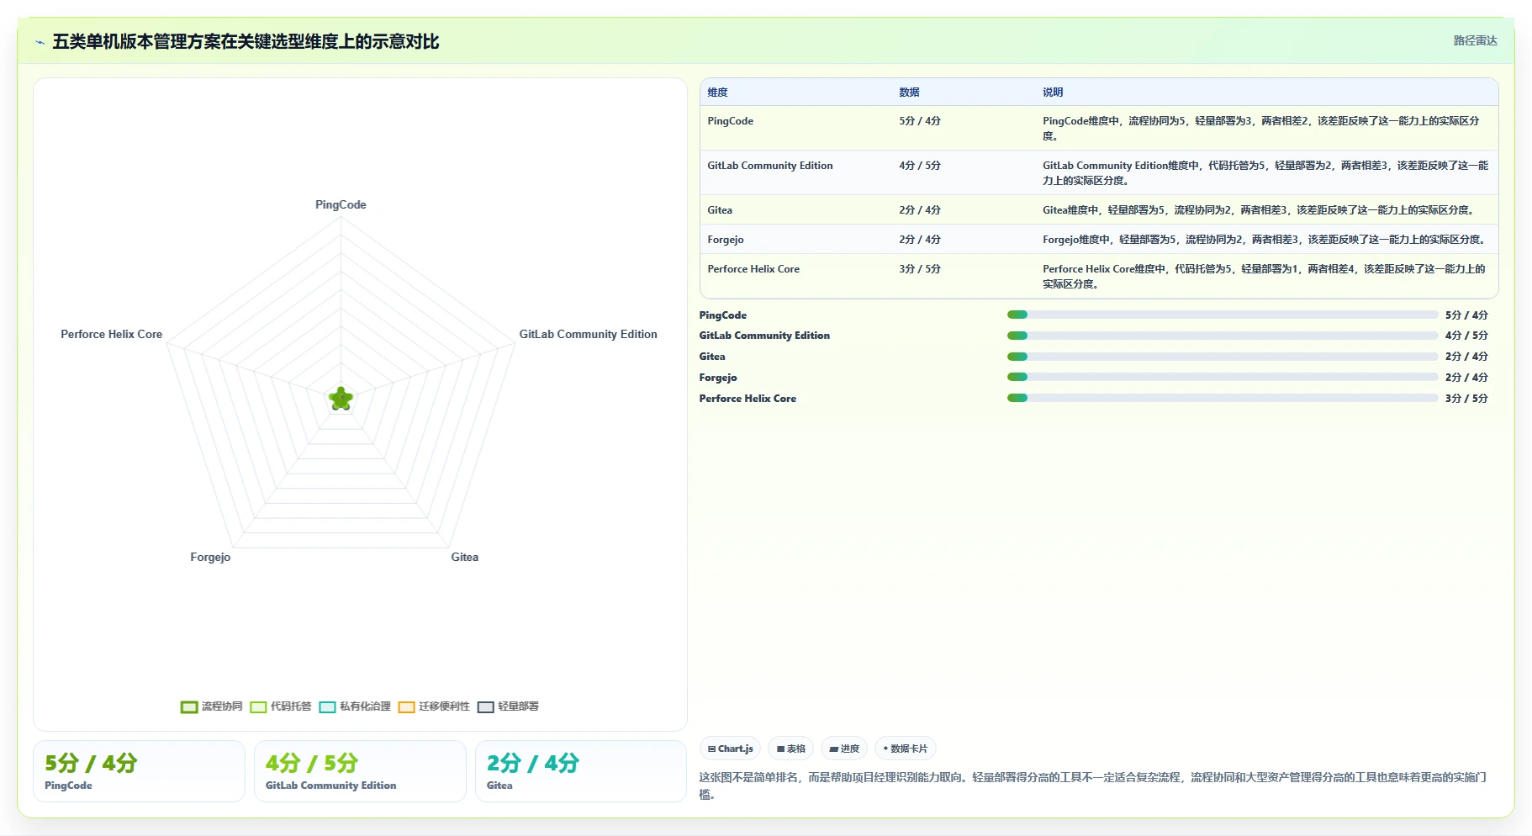Click the Perforce Helix Core radar axis label
Viewport: 1532px width, 836px height.
111,334
